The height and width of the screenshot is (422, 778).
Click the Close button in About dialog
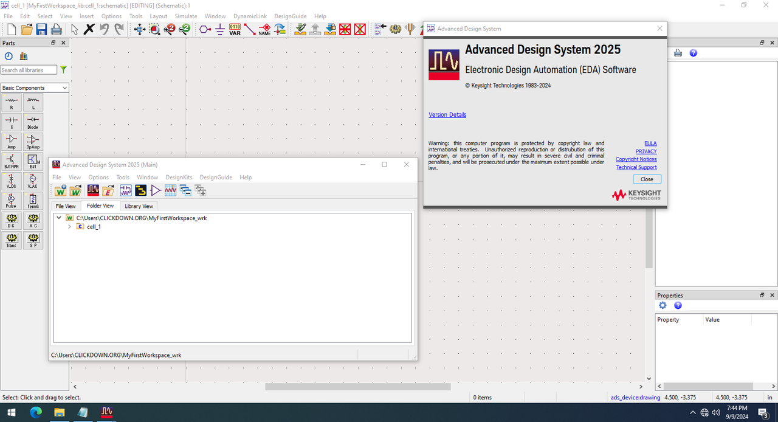point(647,179)
